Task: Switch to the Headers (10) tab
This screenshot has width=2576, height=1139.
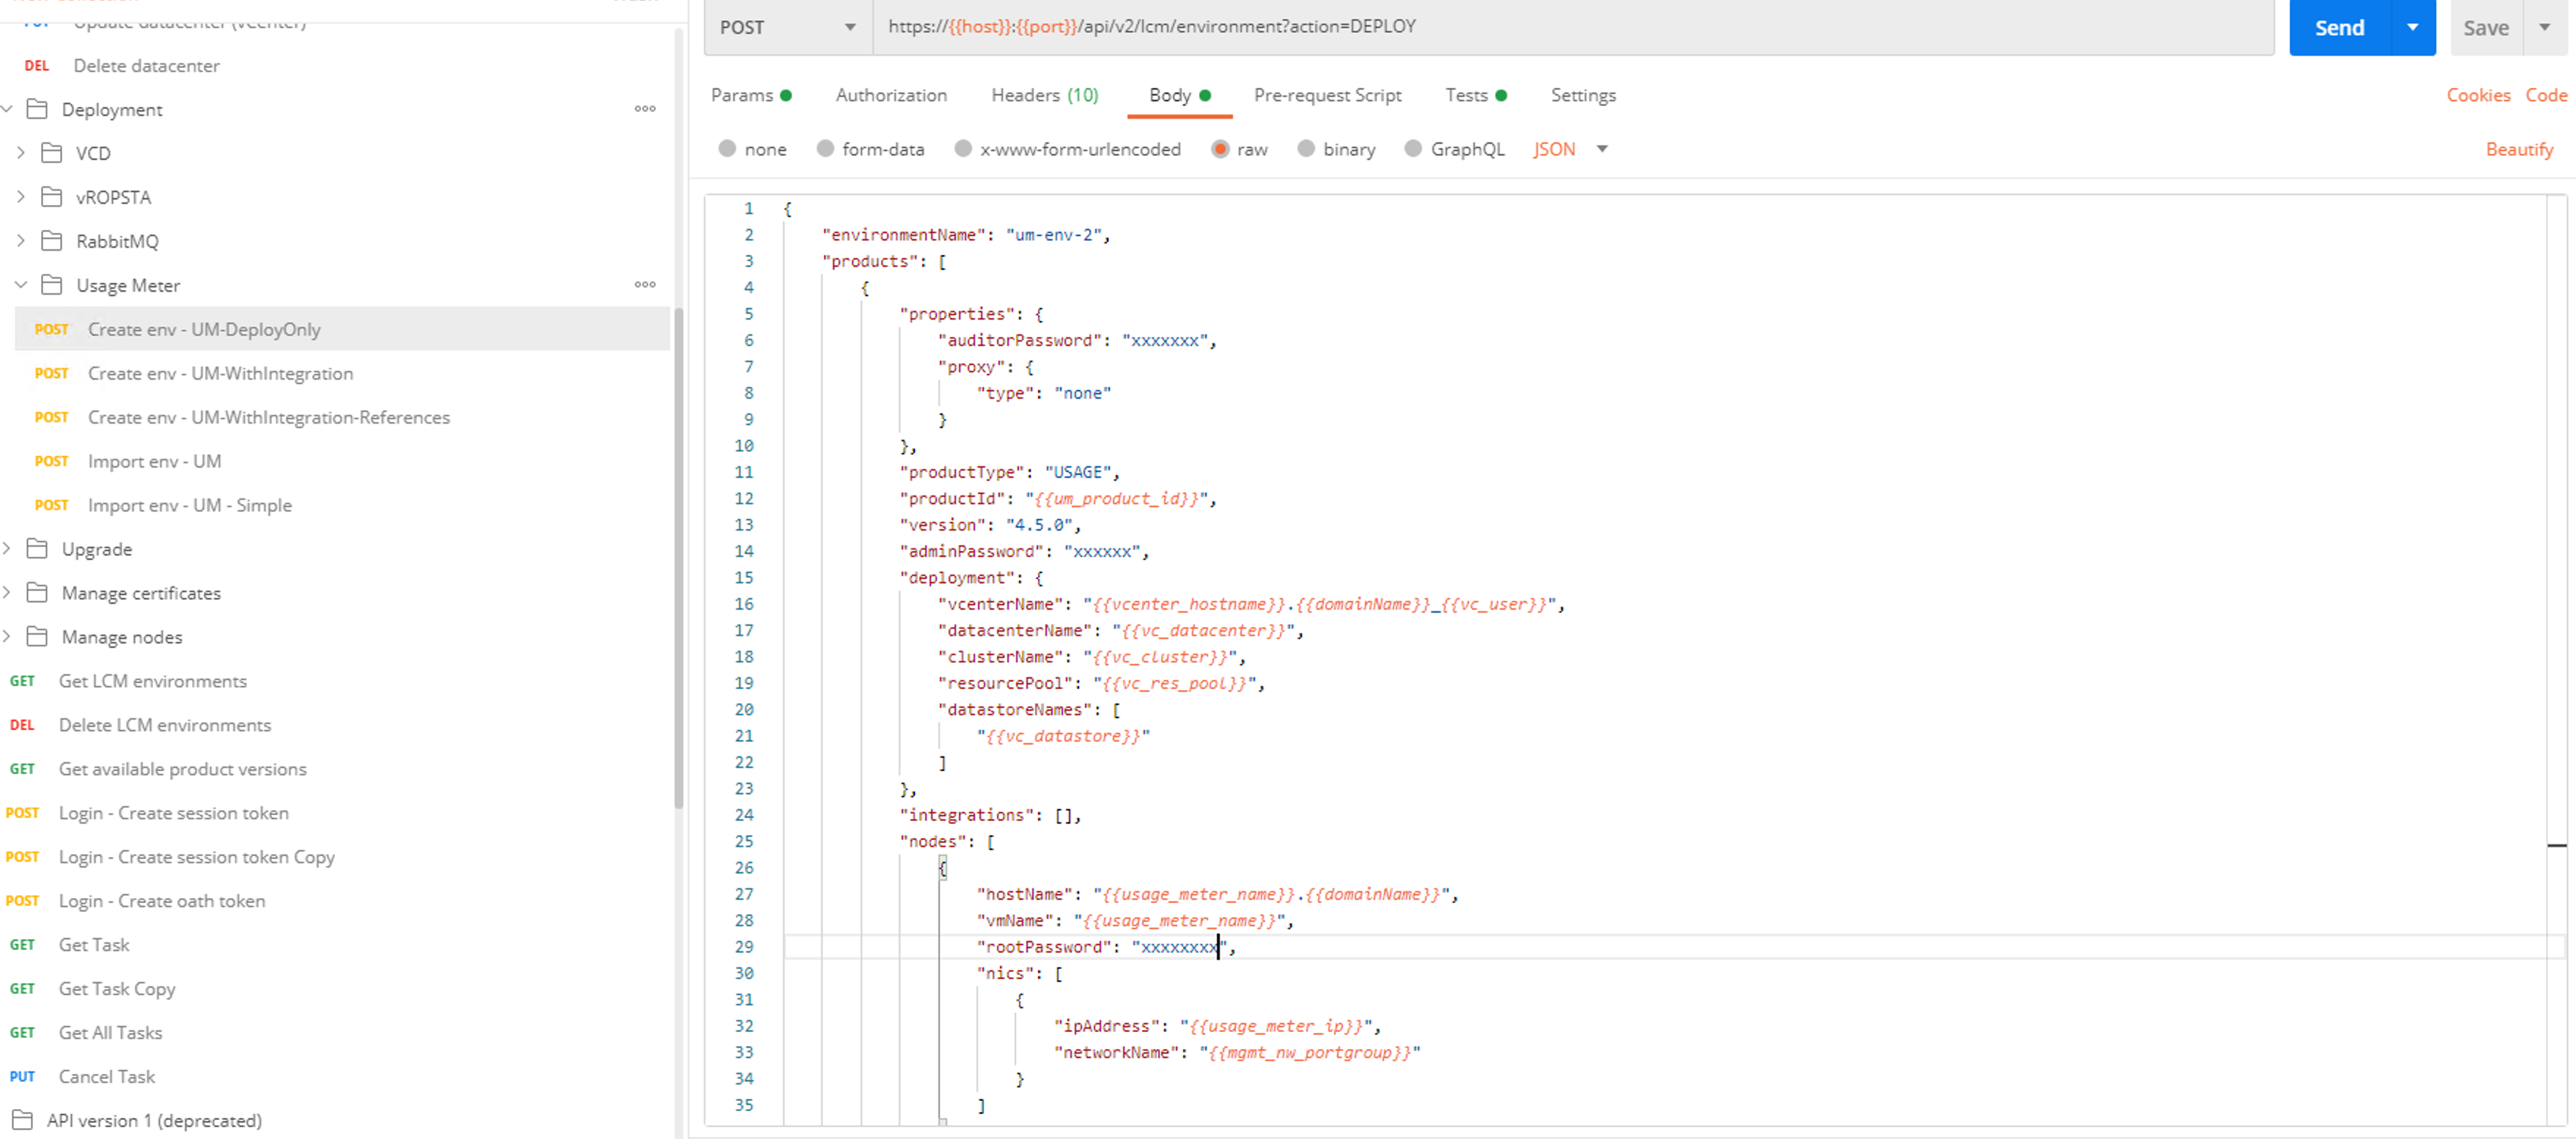Action: (1044, 95)
